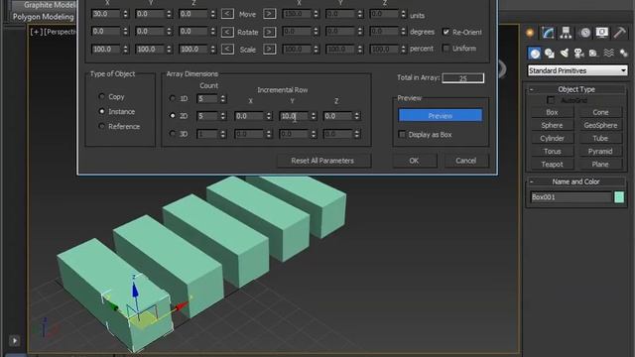The height and width of the screenshot is (357, 635).
Task: Click the Move right arrow button
Action: [269, 14]
